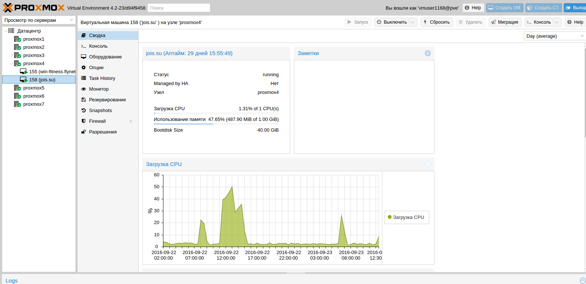Screen dimensions: 586x284
Task: Click the Console terminal icon in sidebar
Action: [84, 46]
